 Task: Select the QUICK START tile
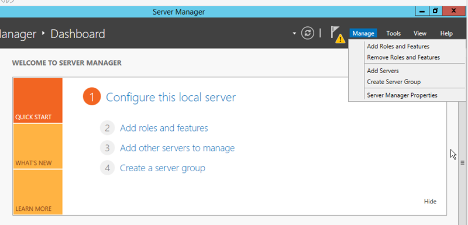point(37,101)
